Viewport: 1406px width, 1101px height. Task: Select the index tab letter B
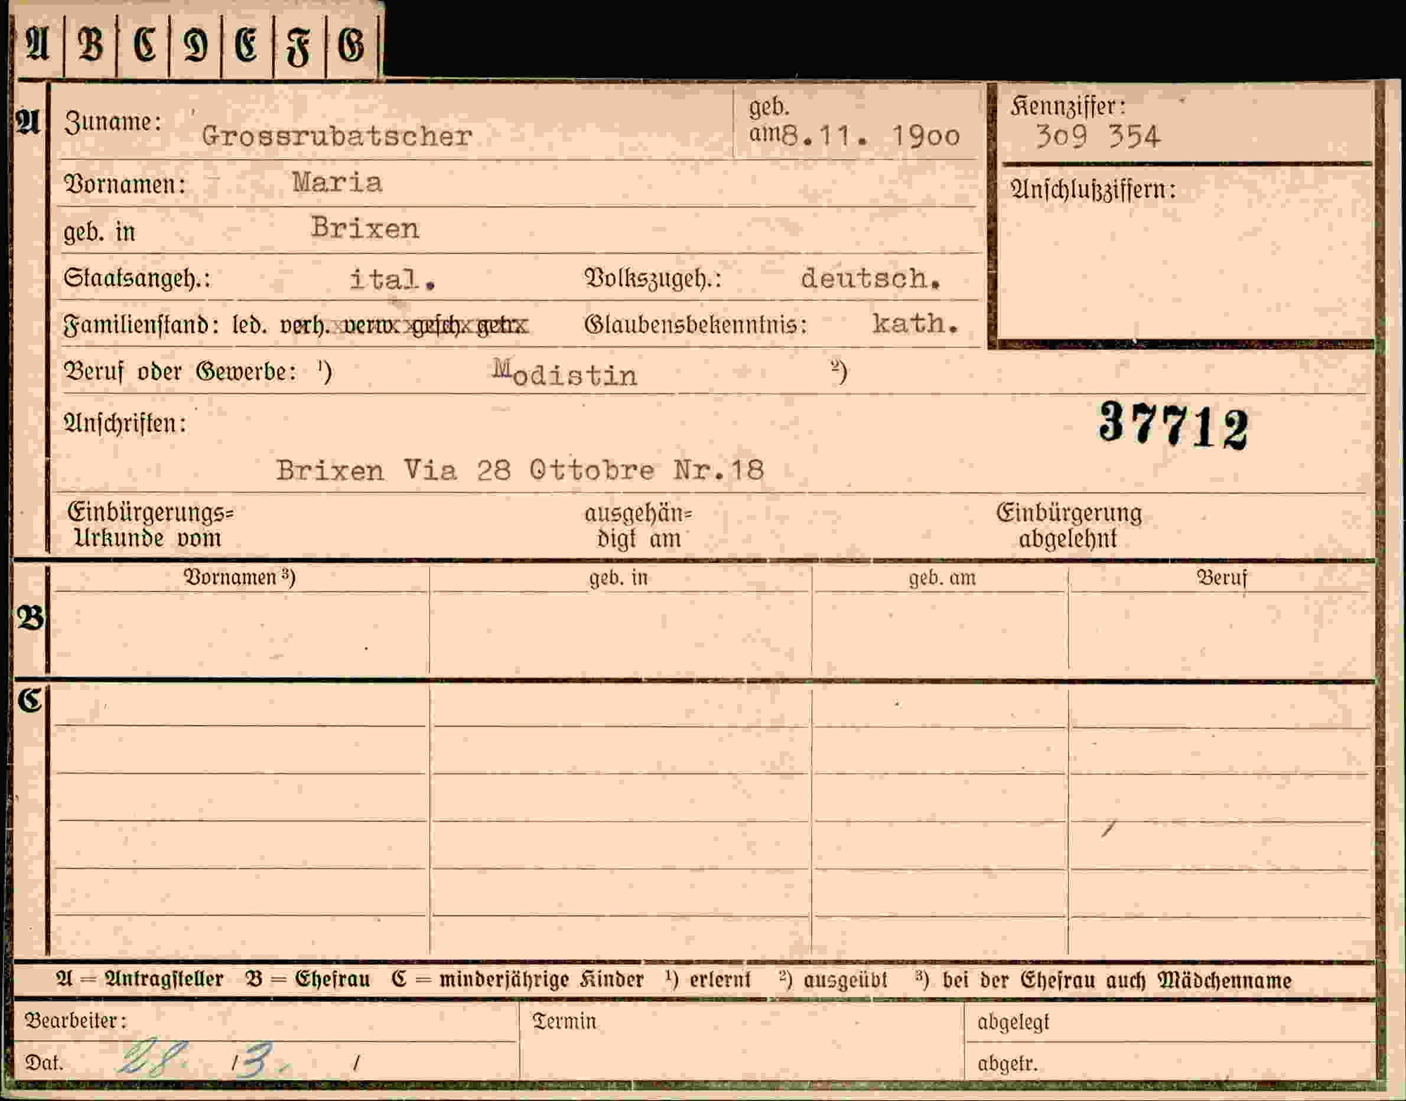(x=90, y=45)
